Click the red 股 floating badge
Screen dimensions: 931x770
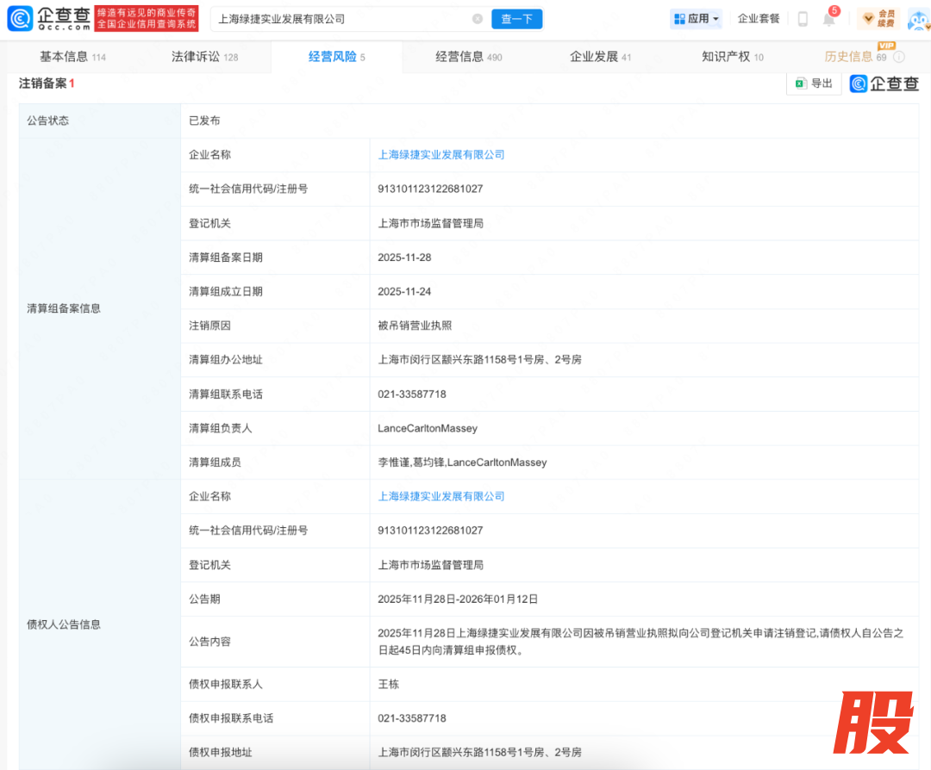point(873,722)
